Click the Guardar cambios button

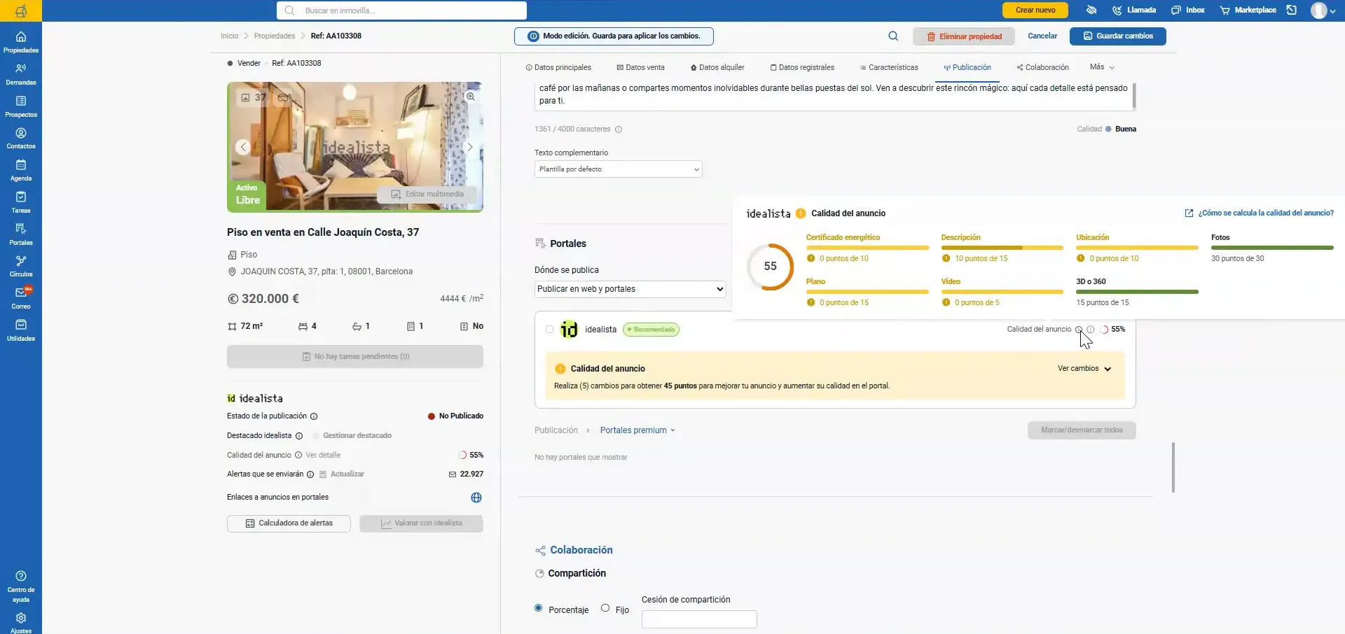coord(1117,36)
